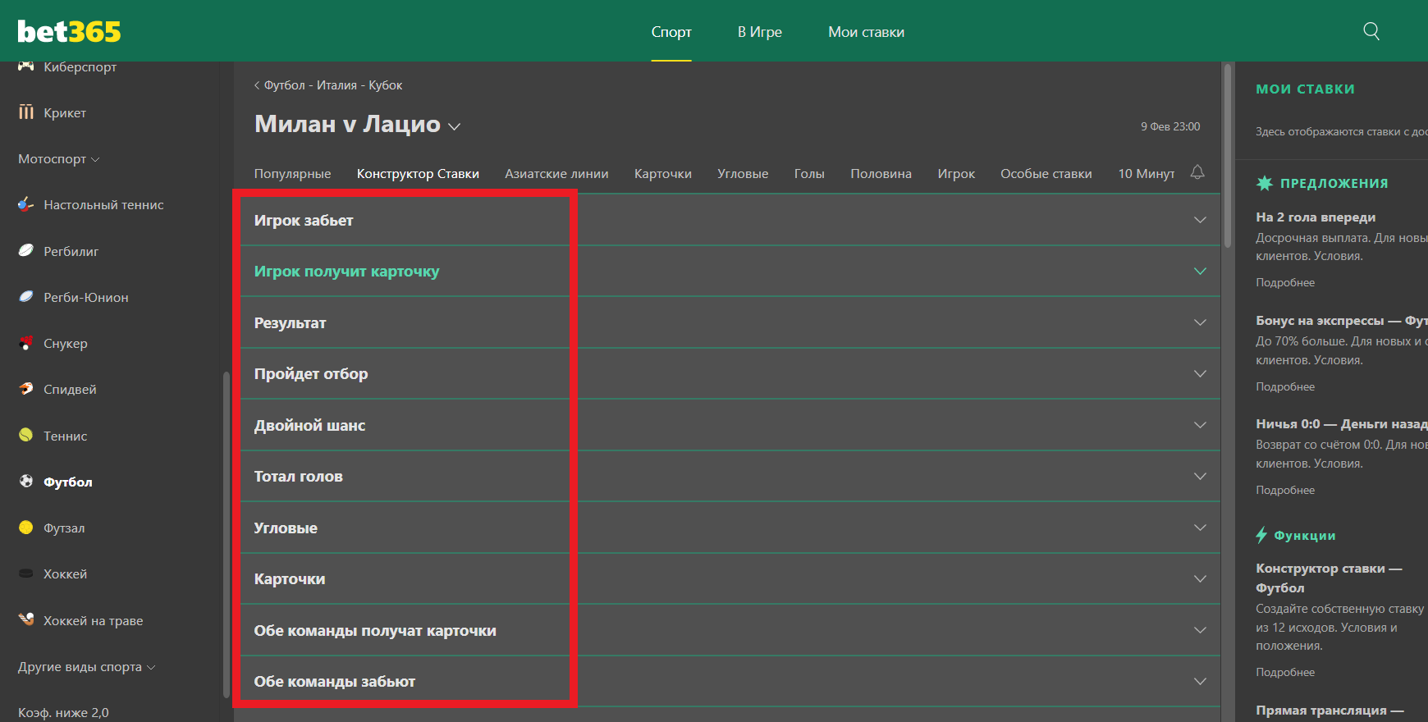Viewport: 1428px width, 722px height.
Task: Click the notification bell icon
Action: tap(1197, 171)
